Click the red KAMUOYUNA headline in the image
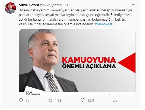This screenshot has width=145, height=110. (x=89, y=60)
